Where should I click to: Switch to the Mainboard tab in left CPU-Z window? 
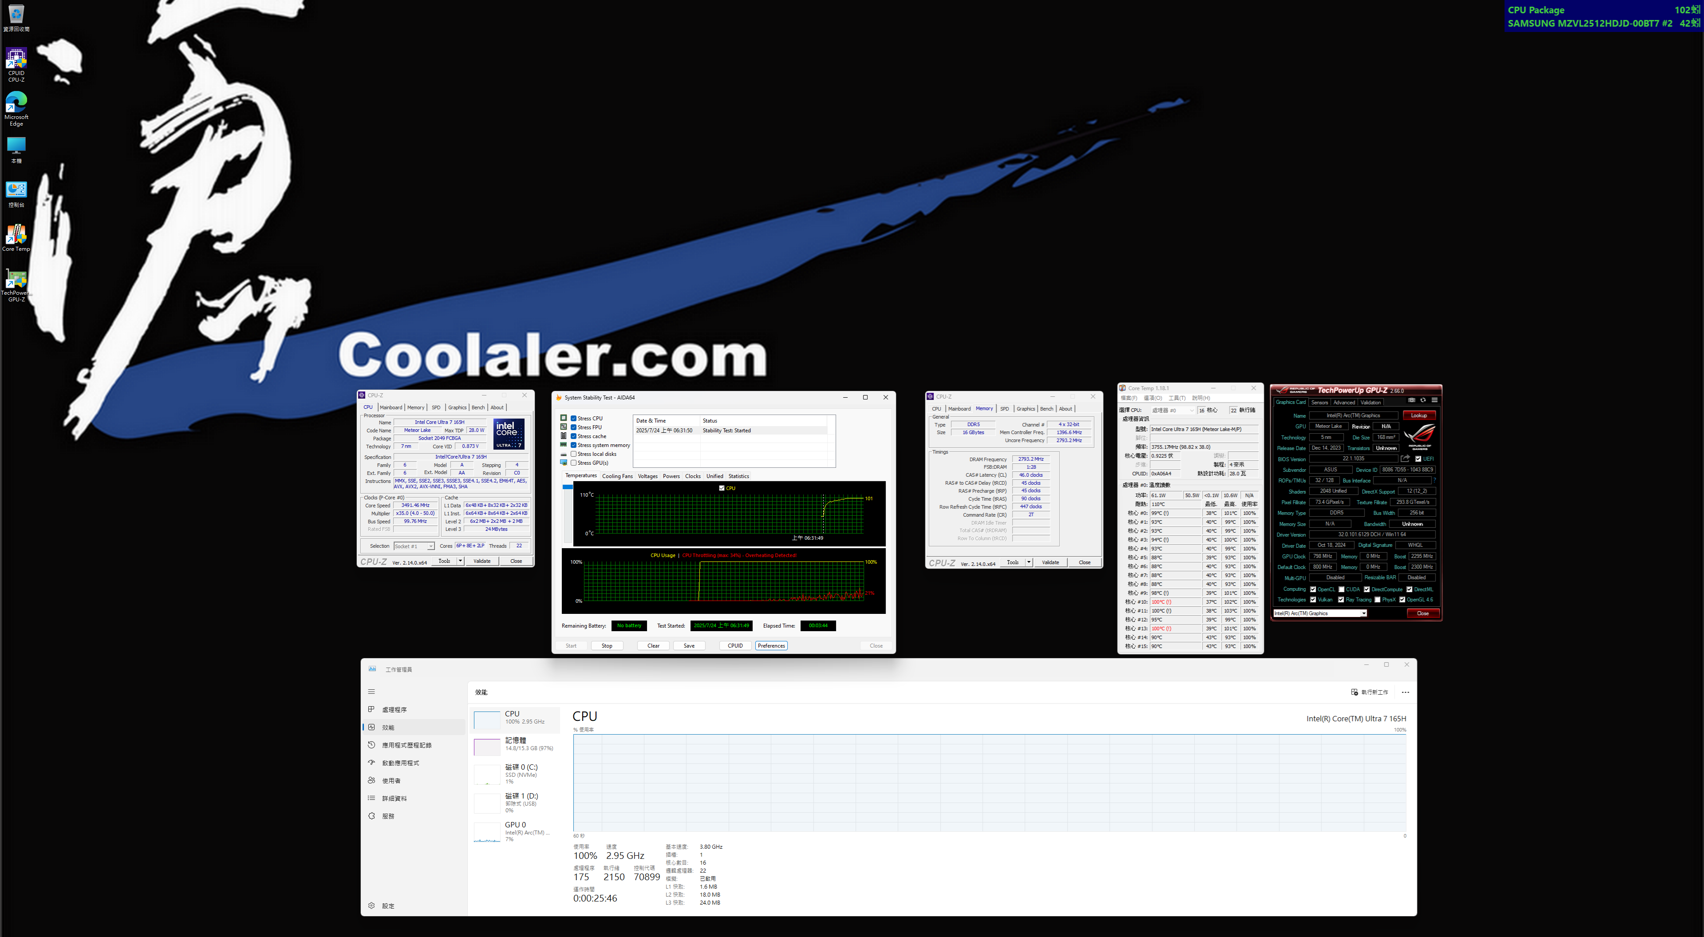(x=390, y=407)
